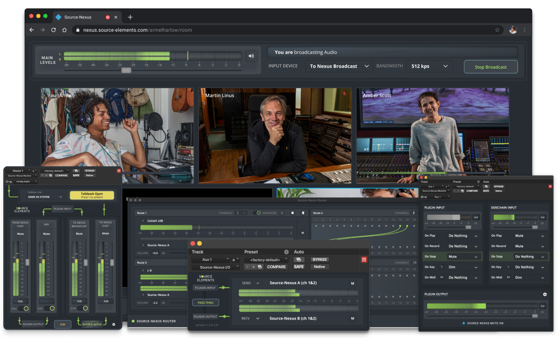Click the Auto window icon in I/O plugin

tap(299, 259)
